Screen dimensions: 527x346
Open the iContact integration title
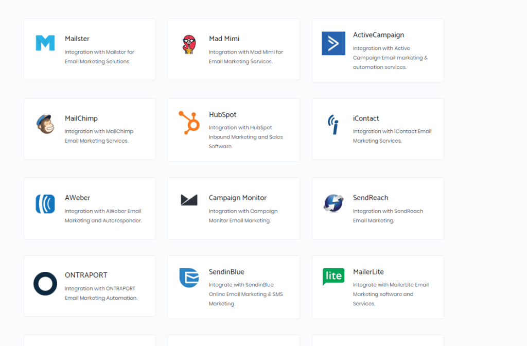click(x=366, y=118)
